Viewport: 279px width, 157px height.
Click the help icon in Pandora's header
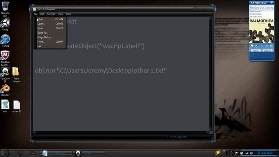(272, 3)
